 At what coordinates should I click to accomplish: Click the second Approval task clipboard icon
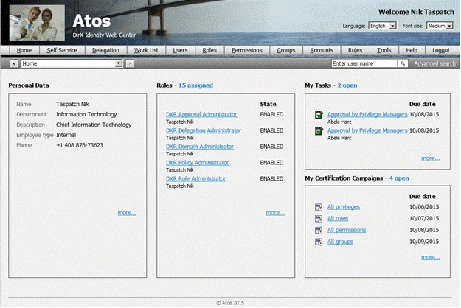(319, 131)
